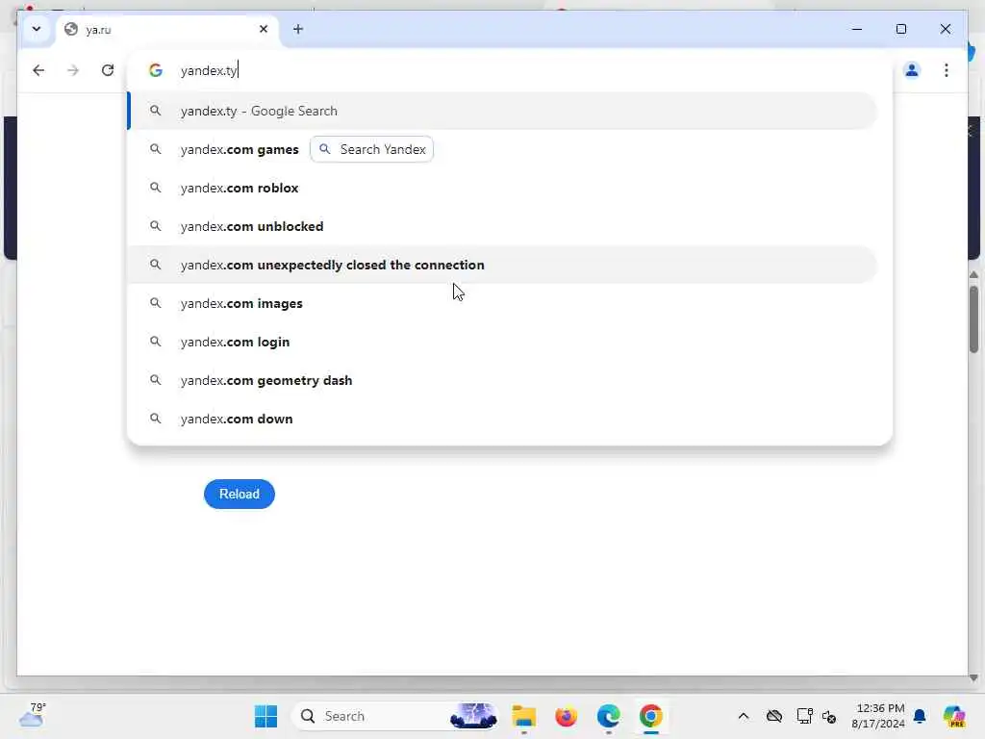Click the taskbar Search box
Image resolution: width=985 pixels, height=739 pixels.
click(x=394, y=716)
